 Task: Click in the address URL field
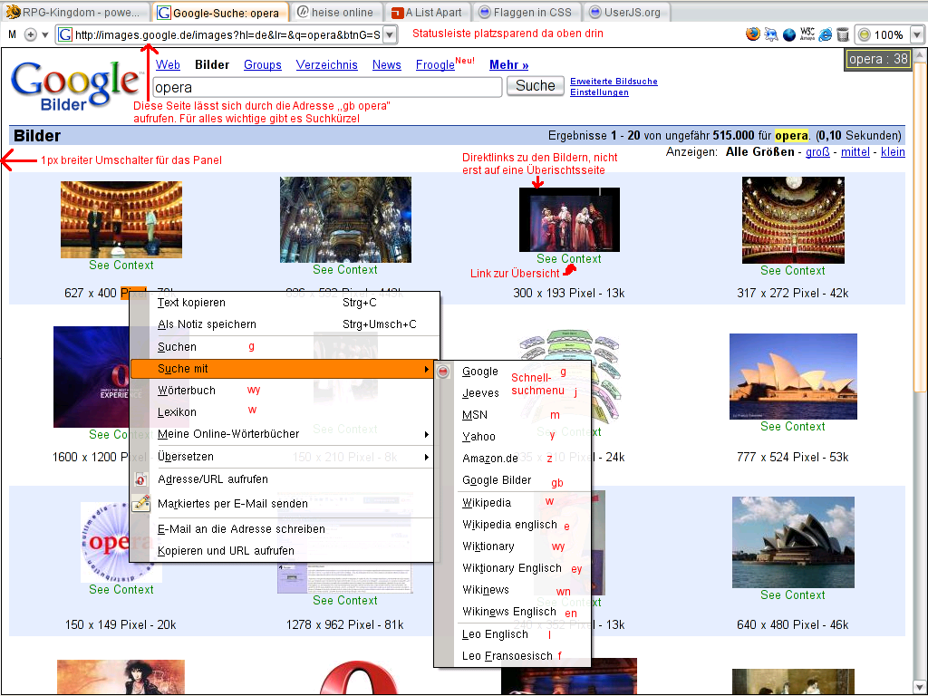click(x=227, y=35)
